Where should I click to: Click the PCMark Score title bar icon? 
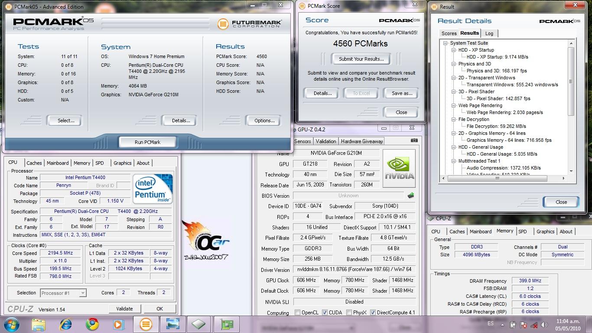coord(302,6)
